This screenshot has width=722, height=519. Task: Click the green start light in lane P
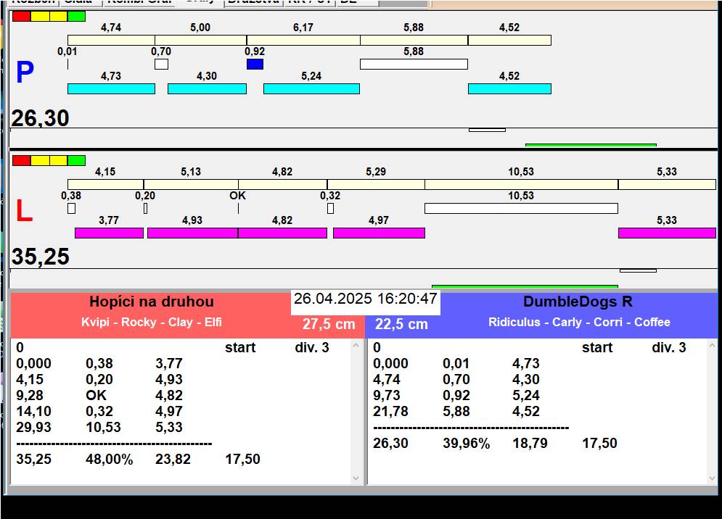(x=76, y=16)
